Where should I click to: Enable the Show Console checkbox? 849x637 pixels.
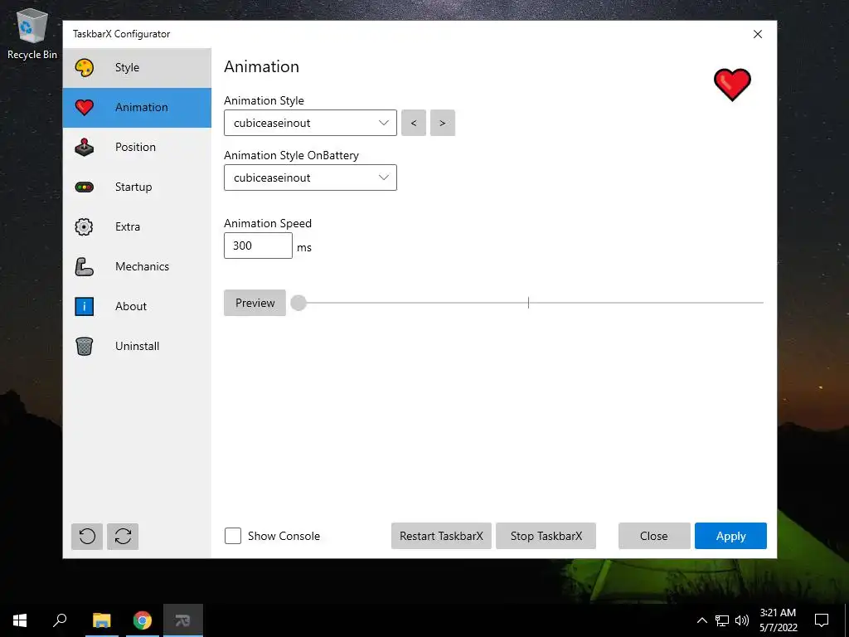click(233, 537)
